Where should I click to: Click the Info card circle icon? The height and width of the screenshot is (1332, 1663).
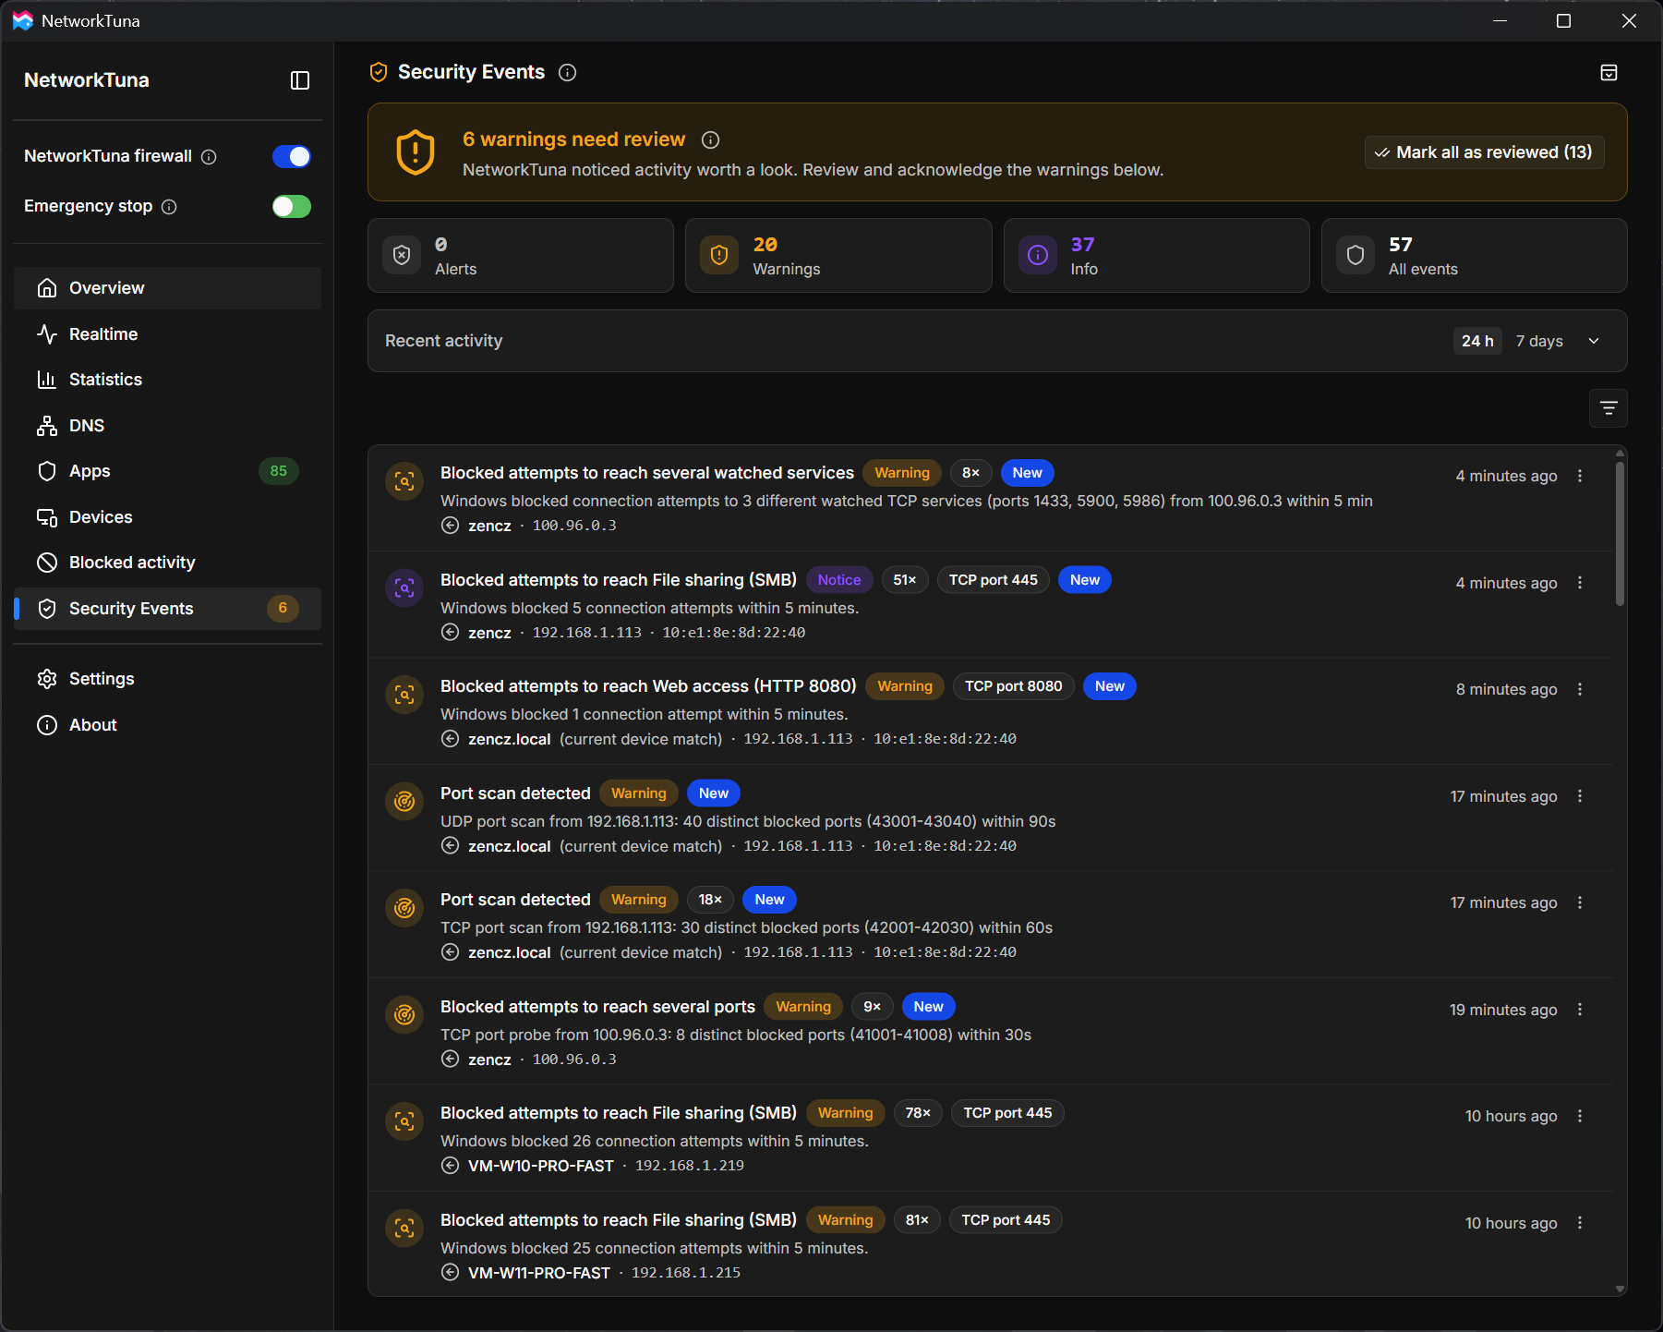pos(1038,255)
